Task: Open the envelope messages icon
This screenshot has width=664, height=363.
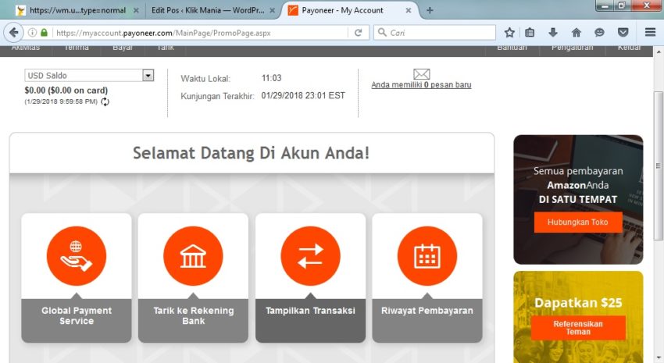Action: pyautogui.click(x=421, y=74)
